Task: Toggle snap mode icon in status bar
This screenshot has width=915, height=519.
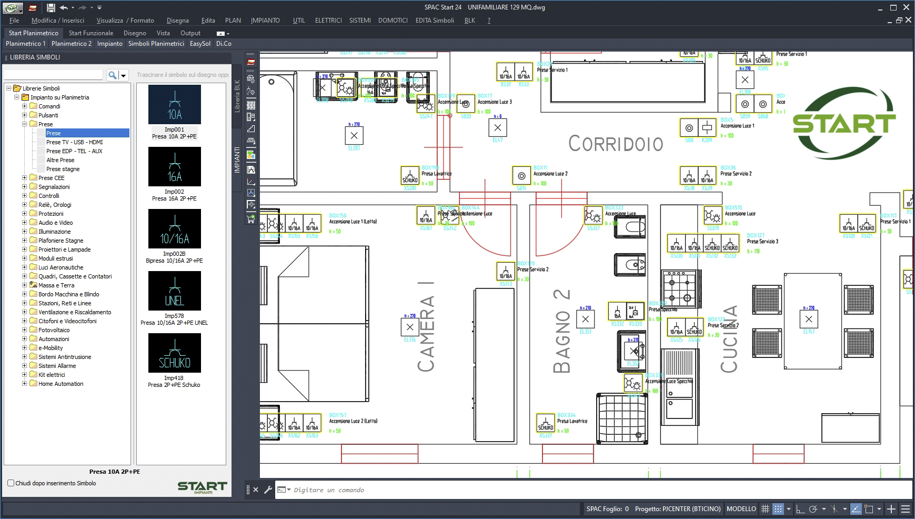Action: (x=778, y=509)
